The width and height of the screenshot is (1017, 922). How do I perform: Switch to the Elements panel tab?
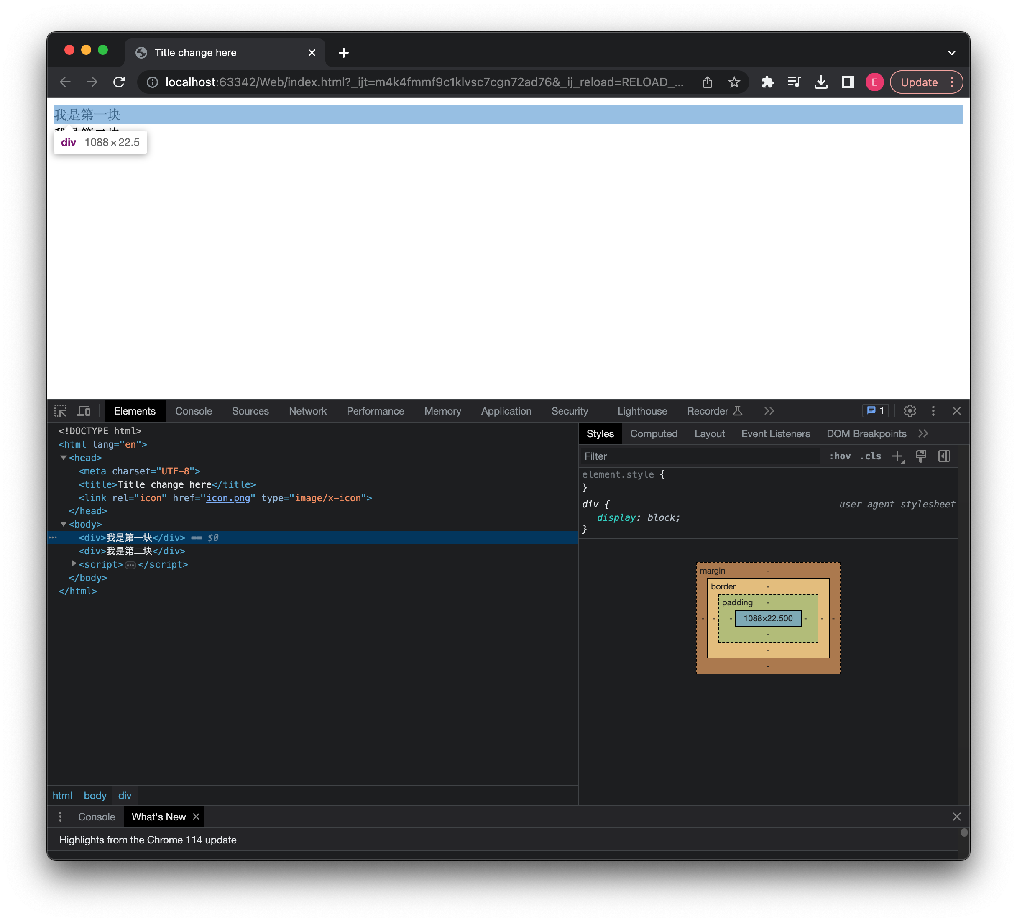point(135,411)
